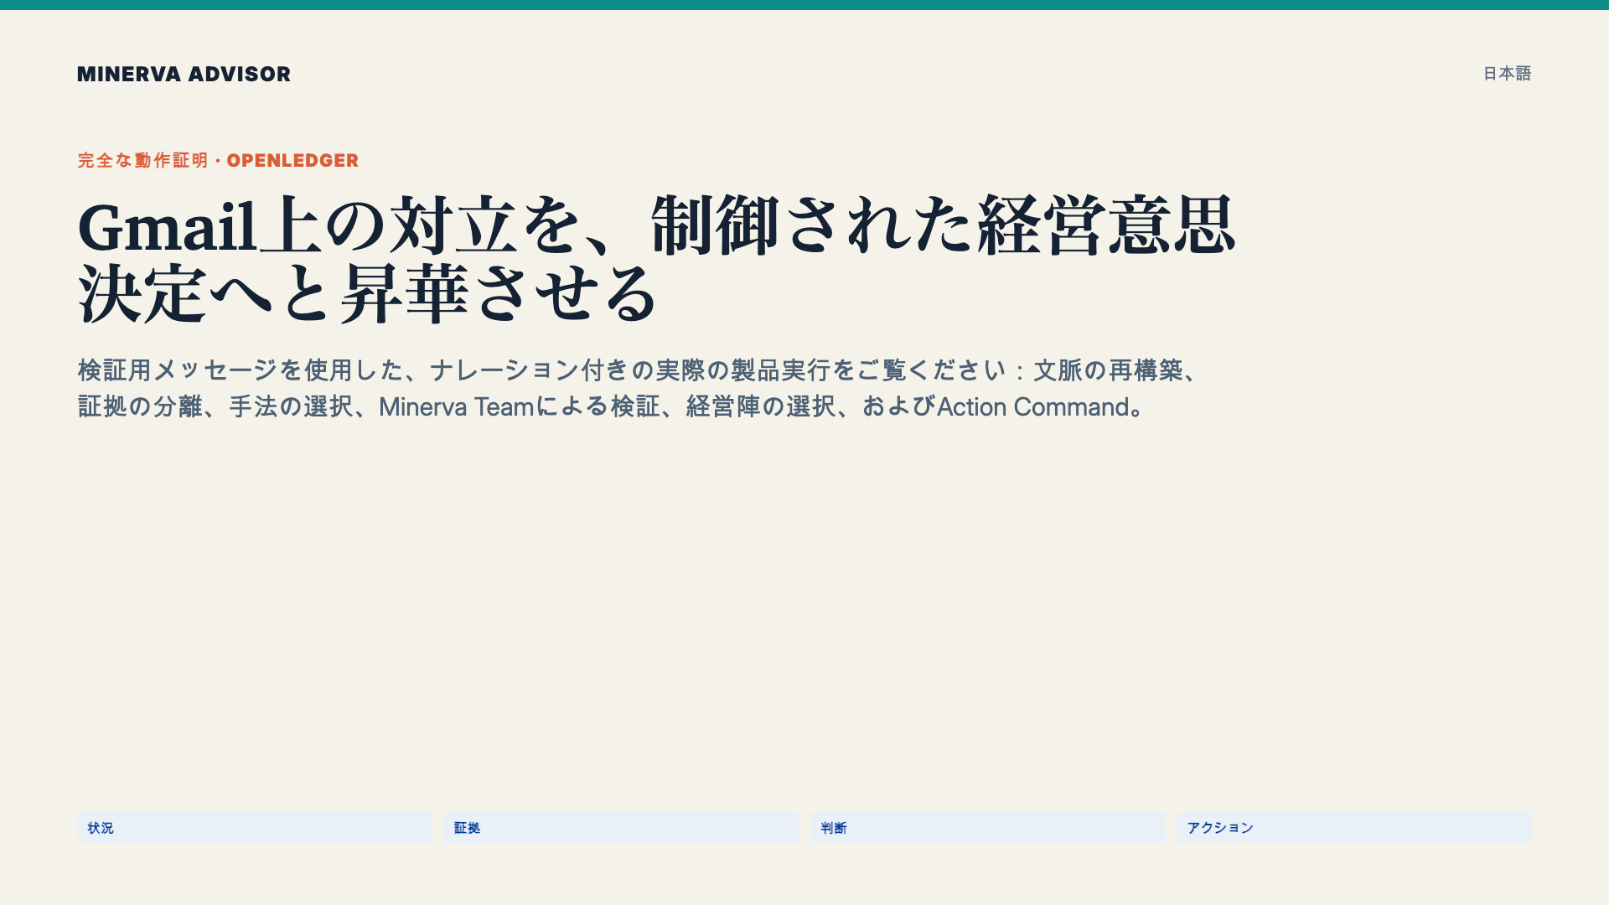Open the 日本語 language selector
Viewport: 1609px width, 905px height.
[x=1507, y=74]
